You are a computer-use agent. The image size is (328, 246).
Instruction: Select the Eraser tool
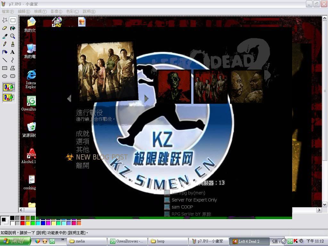click(x=5, y=28)
